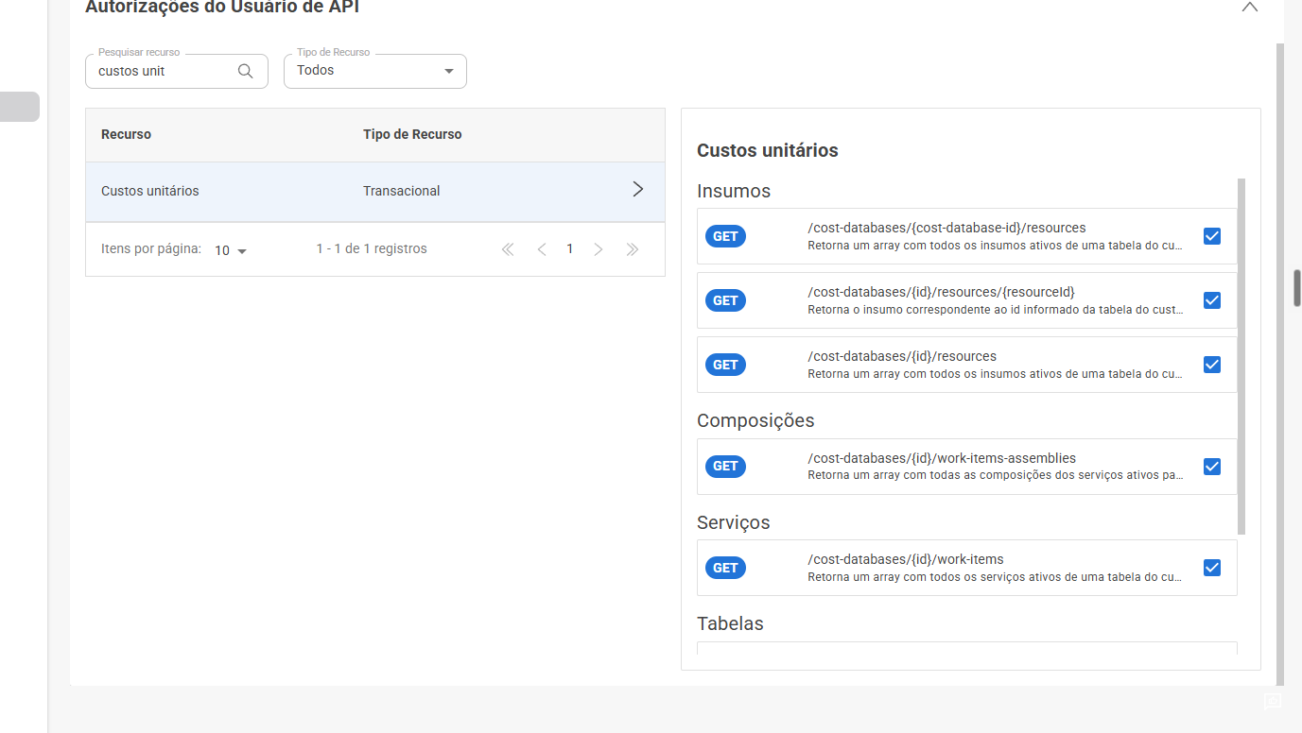This screenshot has width=1302, height=733.
Task: Uncheck the work-items-assemblies permission checkbox
Action: (x=1212, y=467)
